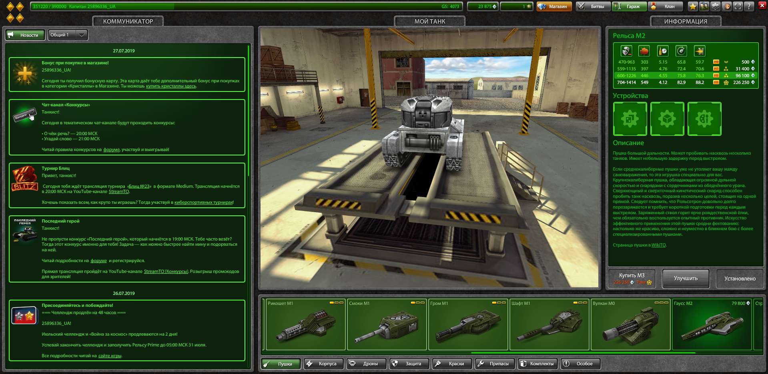Image resolution: width=768 pixels, height=374 pixels.
Task: Click the experience progress bar 351220 / 390000
Action: (246, 6)
